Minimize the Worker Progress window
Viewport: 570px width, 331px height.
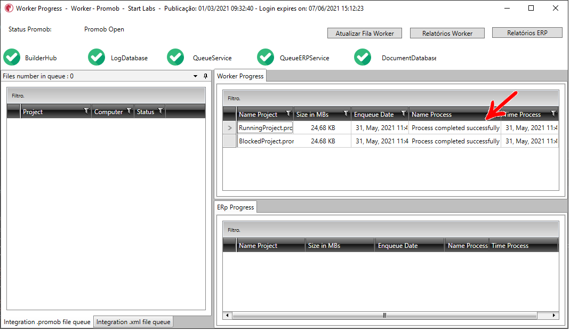click(507, 8)
